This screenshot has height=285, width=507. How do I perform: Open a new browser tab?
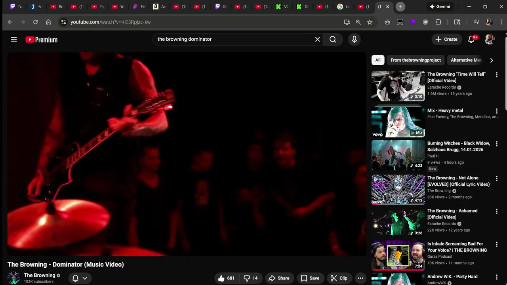[x=400, y=7]
